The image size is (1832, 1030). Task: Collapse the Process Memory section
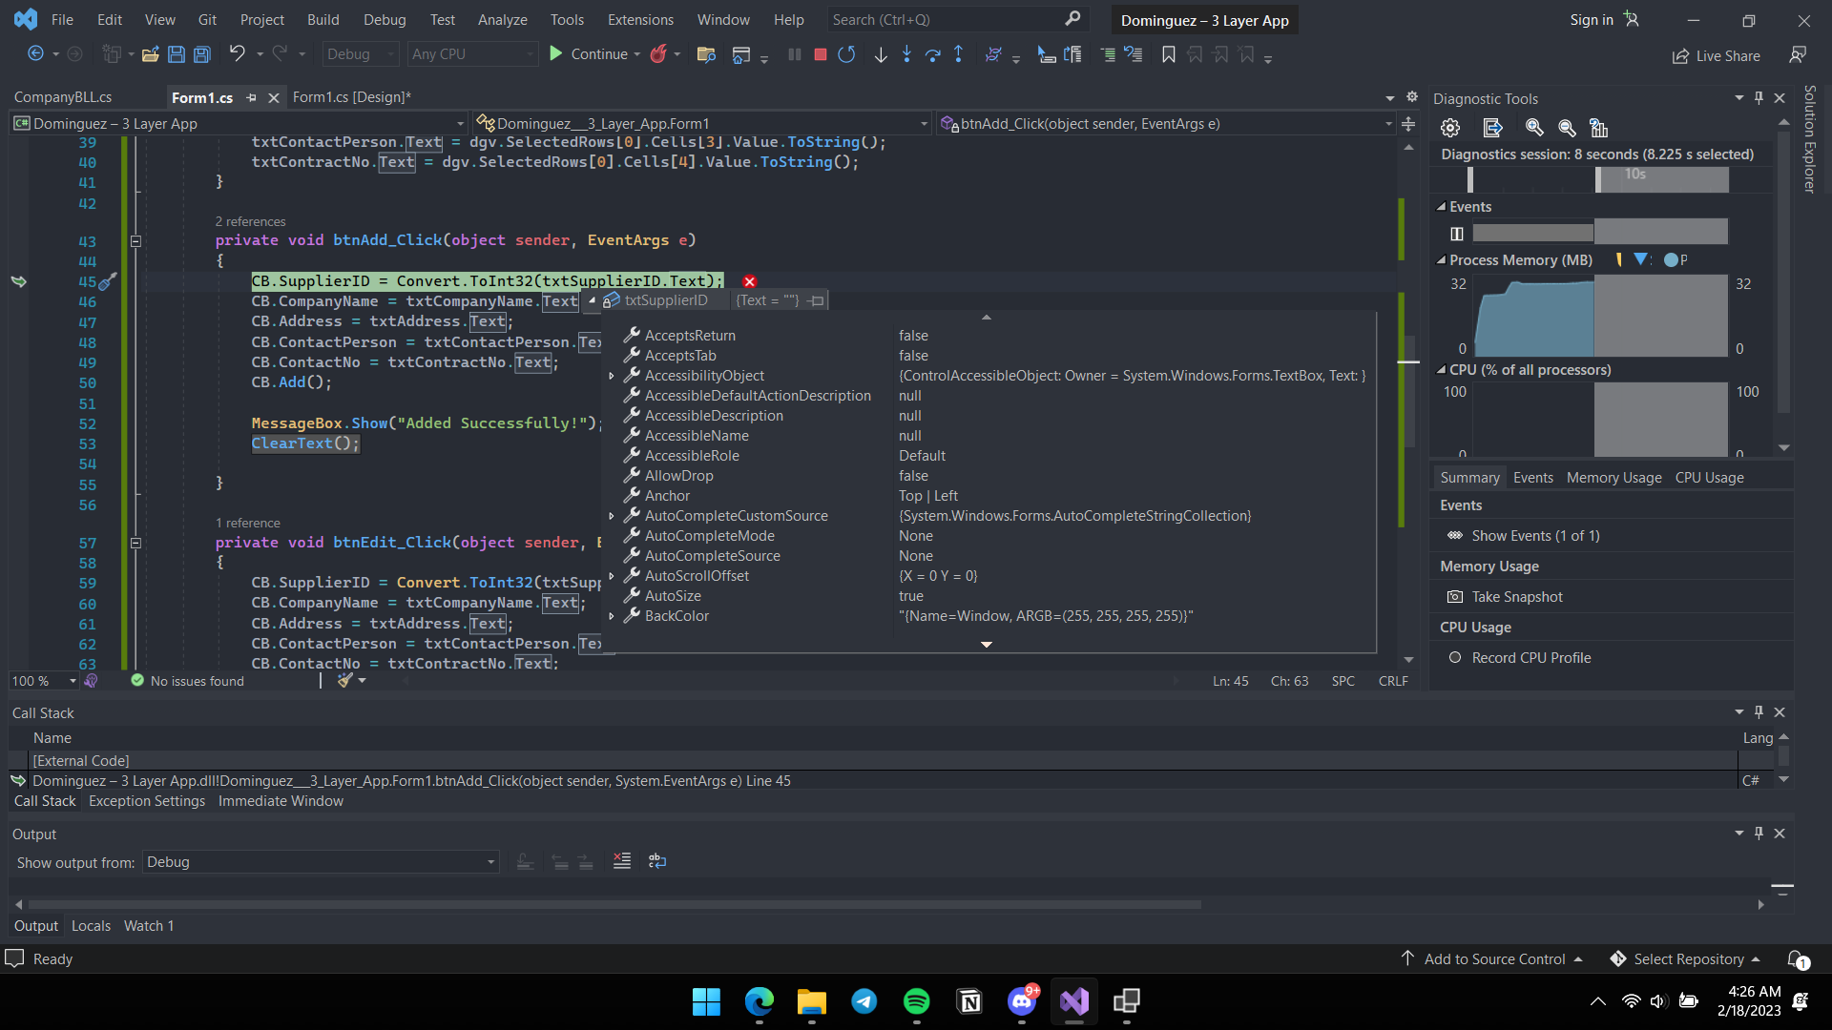click(x=1441, y=260)
